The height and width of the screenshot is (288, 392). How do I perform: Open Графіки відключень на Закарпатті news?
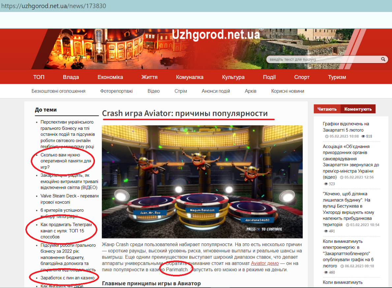pos(346,127)
